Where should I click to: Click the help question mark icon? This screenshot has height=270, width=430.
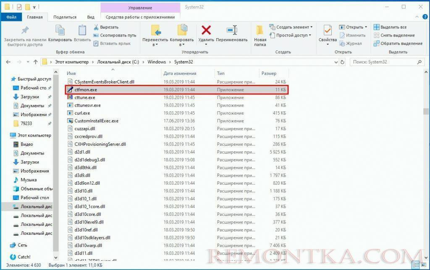click(425, 17)
